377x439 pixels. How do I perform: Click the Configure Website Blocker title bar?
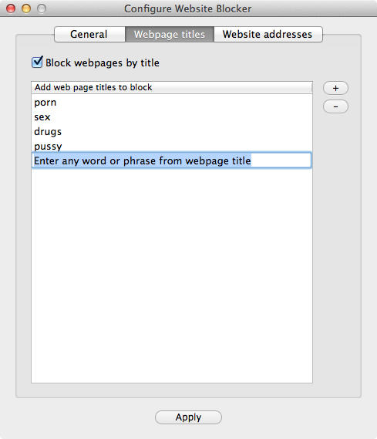[x=188, y=8]
